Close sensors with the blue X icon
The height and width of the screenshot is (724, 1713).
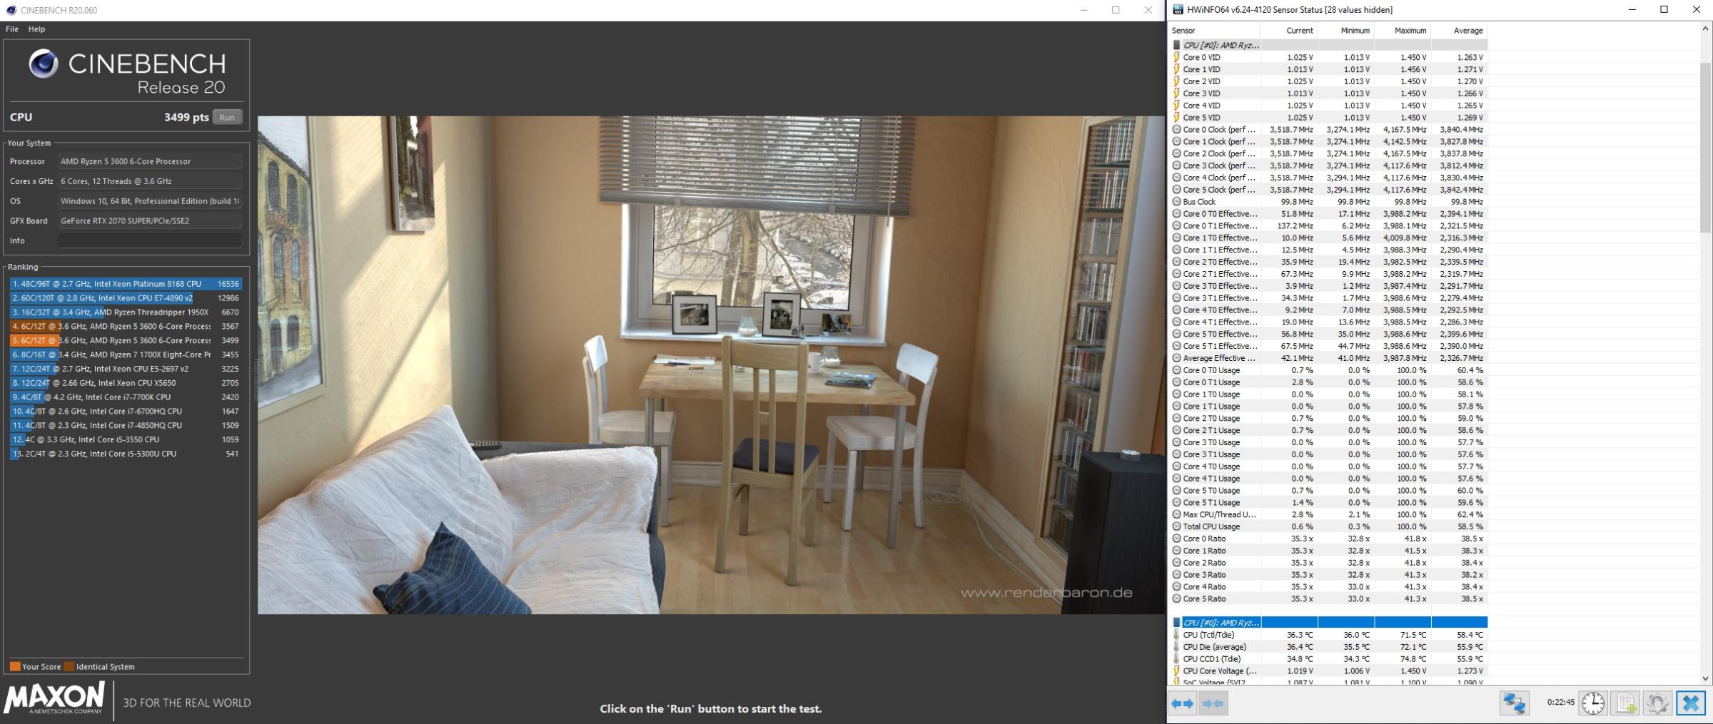[x=1690, y=703]
